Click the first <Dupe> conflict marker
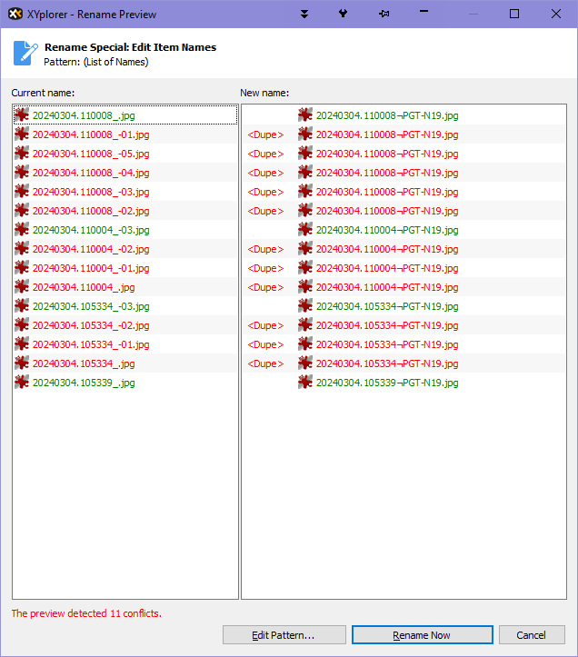Image resolution: width=578 pixels, height=657 pixels. 265,134
